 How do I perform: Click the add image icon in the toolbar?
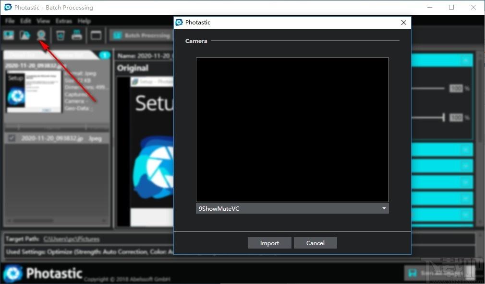[9, 35]
